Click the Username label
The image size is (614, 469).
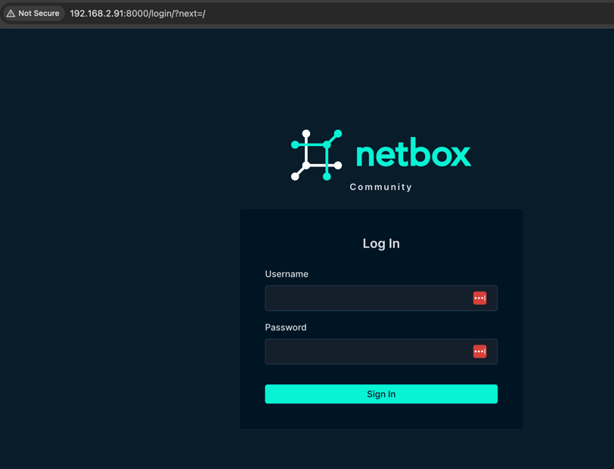click(x=287, y=274)
